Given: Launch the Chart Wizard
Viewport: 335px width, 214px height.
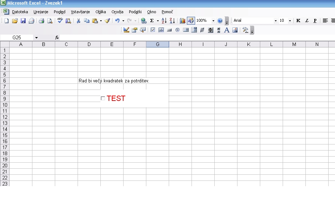Looking at the screenshot, I should 183,21.
